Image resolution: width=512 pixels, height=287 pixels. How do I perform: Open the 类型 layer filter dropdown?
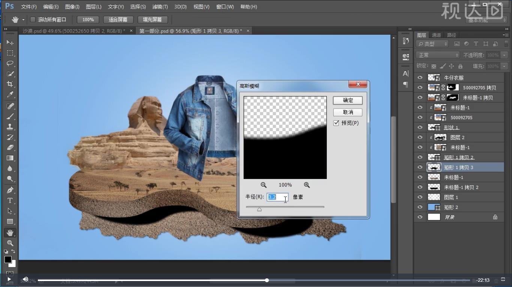[x=432, y=44]
